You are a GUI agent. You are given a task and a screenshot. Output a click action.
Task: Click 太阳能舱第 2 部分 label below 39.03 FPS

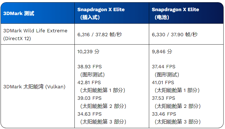coord(103,106)
